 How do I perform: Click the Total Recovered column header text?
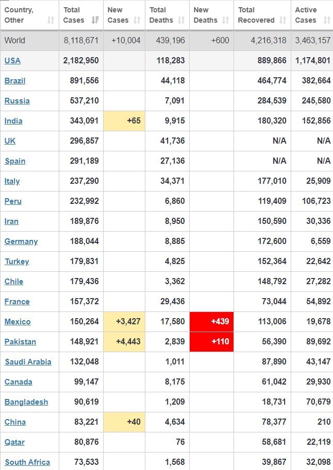[256, 15]
